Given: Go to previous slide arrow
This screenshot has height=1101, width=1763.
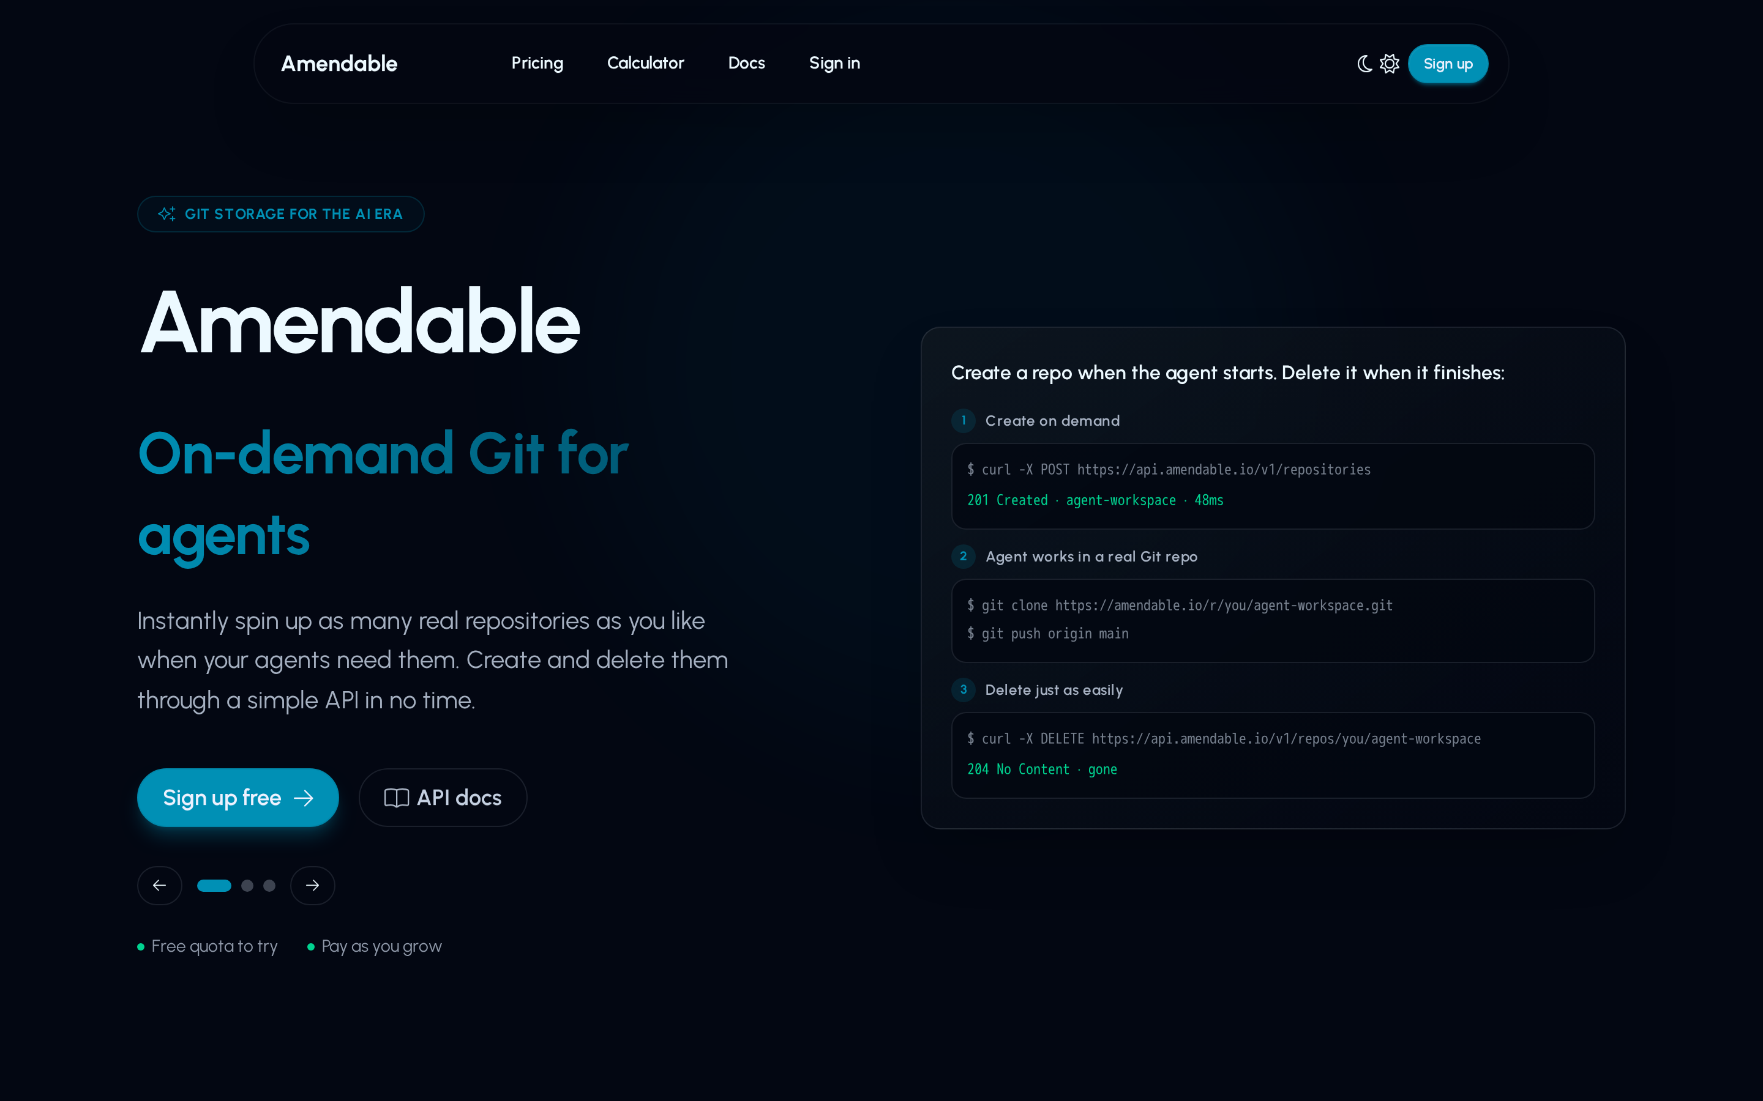Looking at the screenshot, I should click(x=160, y=886).
